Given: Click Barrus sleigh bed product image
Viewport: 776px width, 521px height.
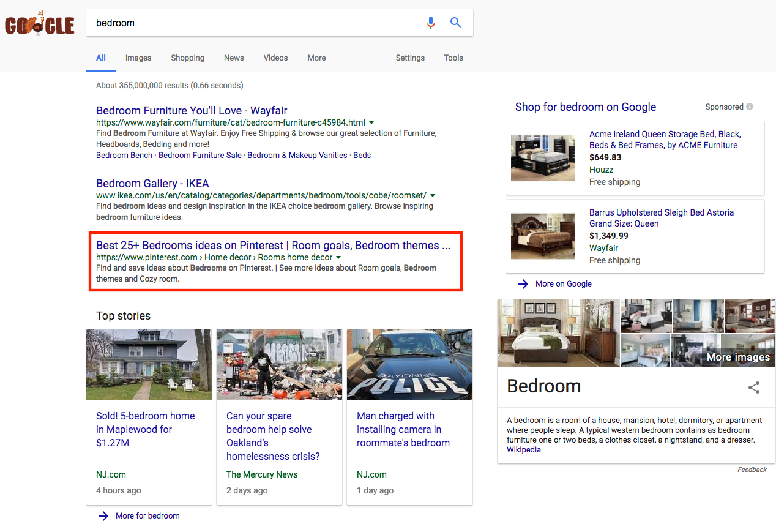Looking at the screenshot, I should click(x=543, y=236).
